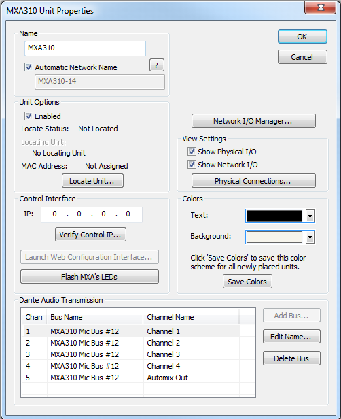341x419 pixels.
Task: Select the Automix Out table row
Action: [x=130, y=378]
